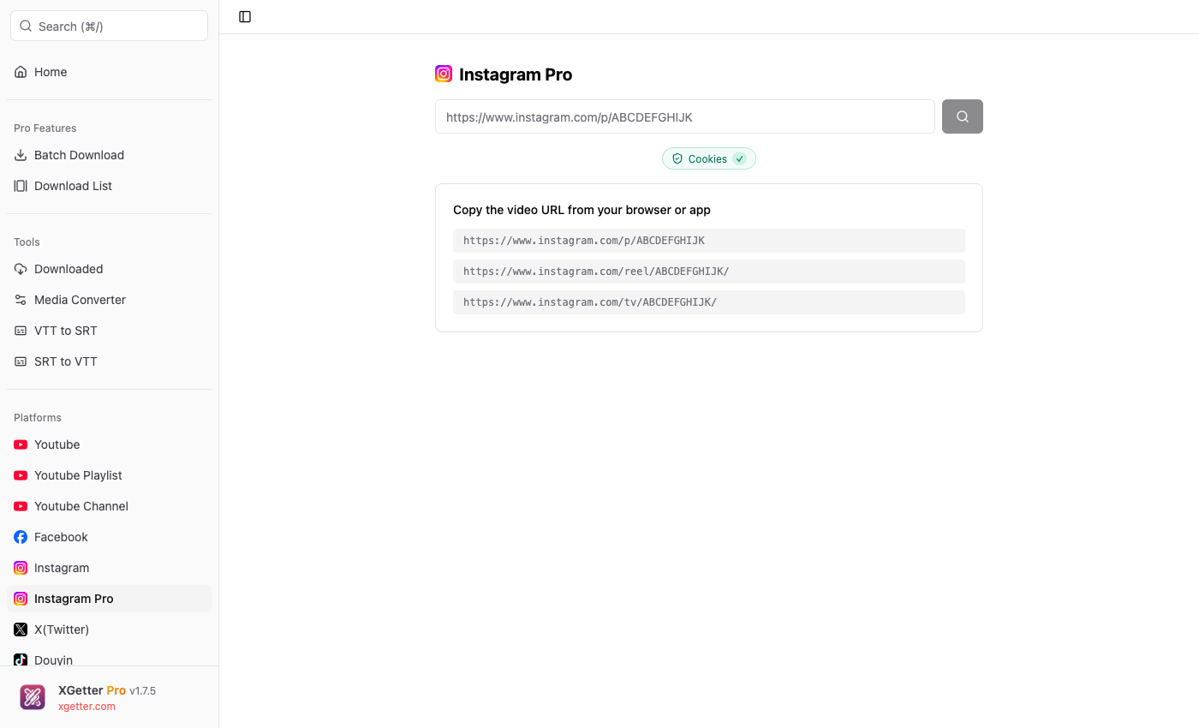Toggle the sidebar panel icon

tap(245, 17)
